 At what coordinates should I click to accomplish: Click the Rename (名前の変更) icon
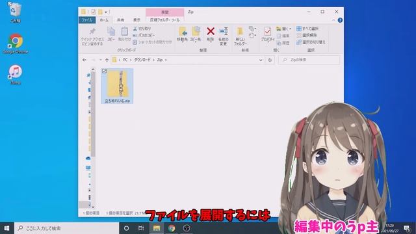pos(224,31)
